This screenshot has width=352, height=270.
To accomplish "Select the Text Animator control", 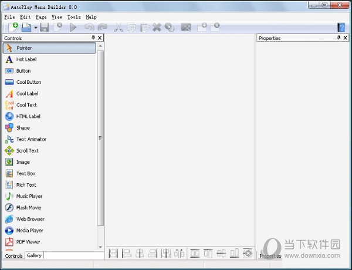I will point(49,139).
